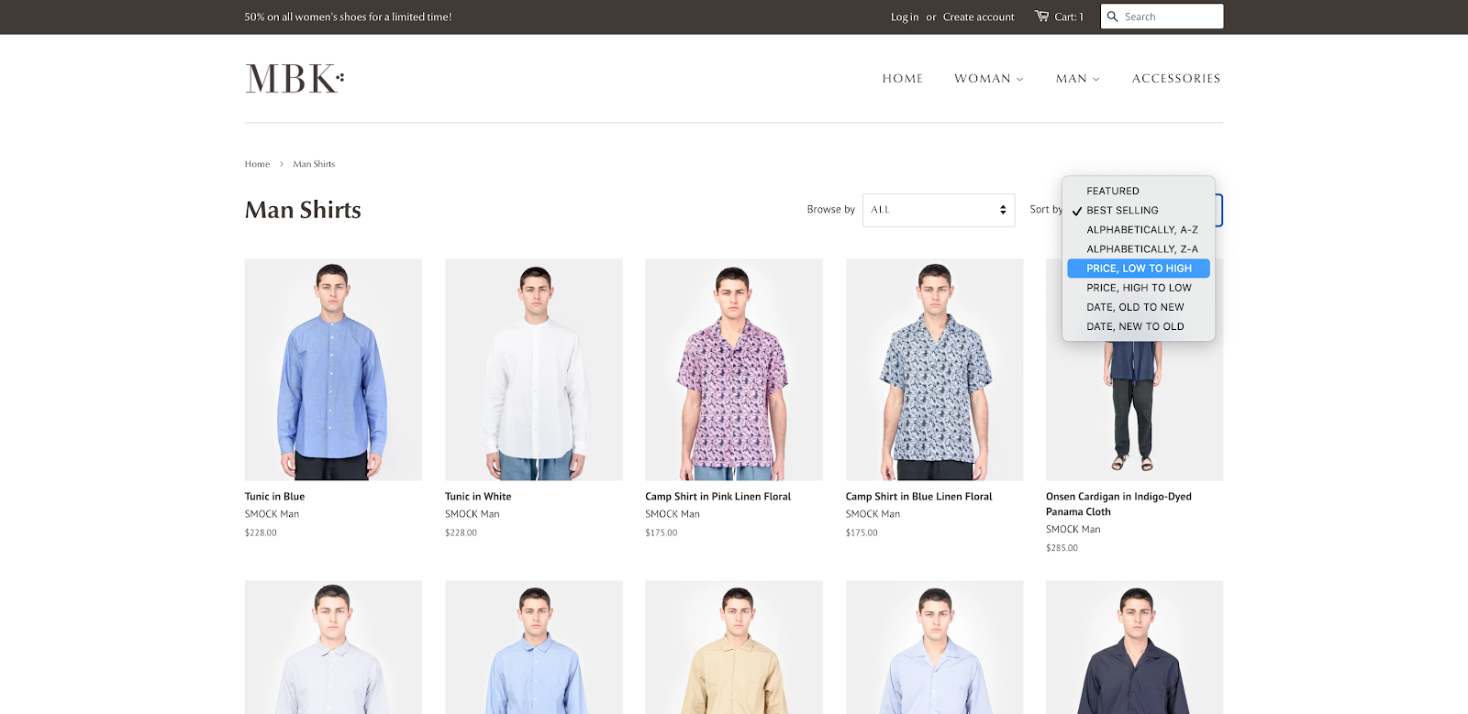The image size is (1468, 714).
Task: Click $175.00 under Pink Linen Floral shirt
Action: click(x=661, y=533)
